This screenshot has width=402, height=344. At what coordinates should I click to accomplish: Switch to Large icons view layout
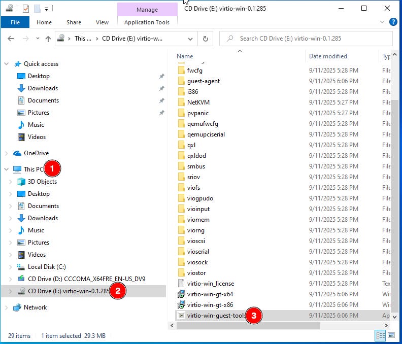pos(391,335)
